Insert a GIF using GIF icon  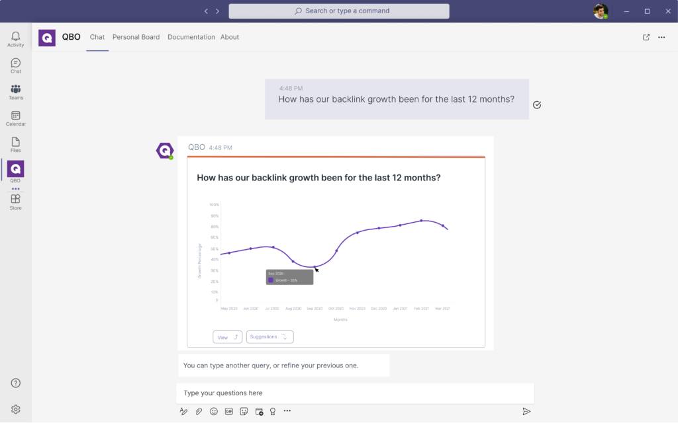[x=229, y=411]
